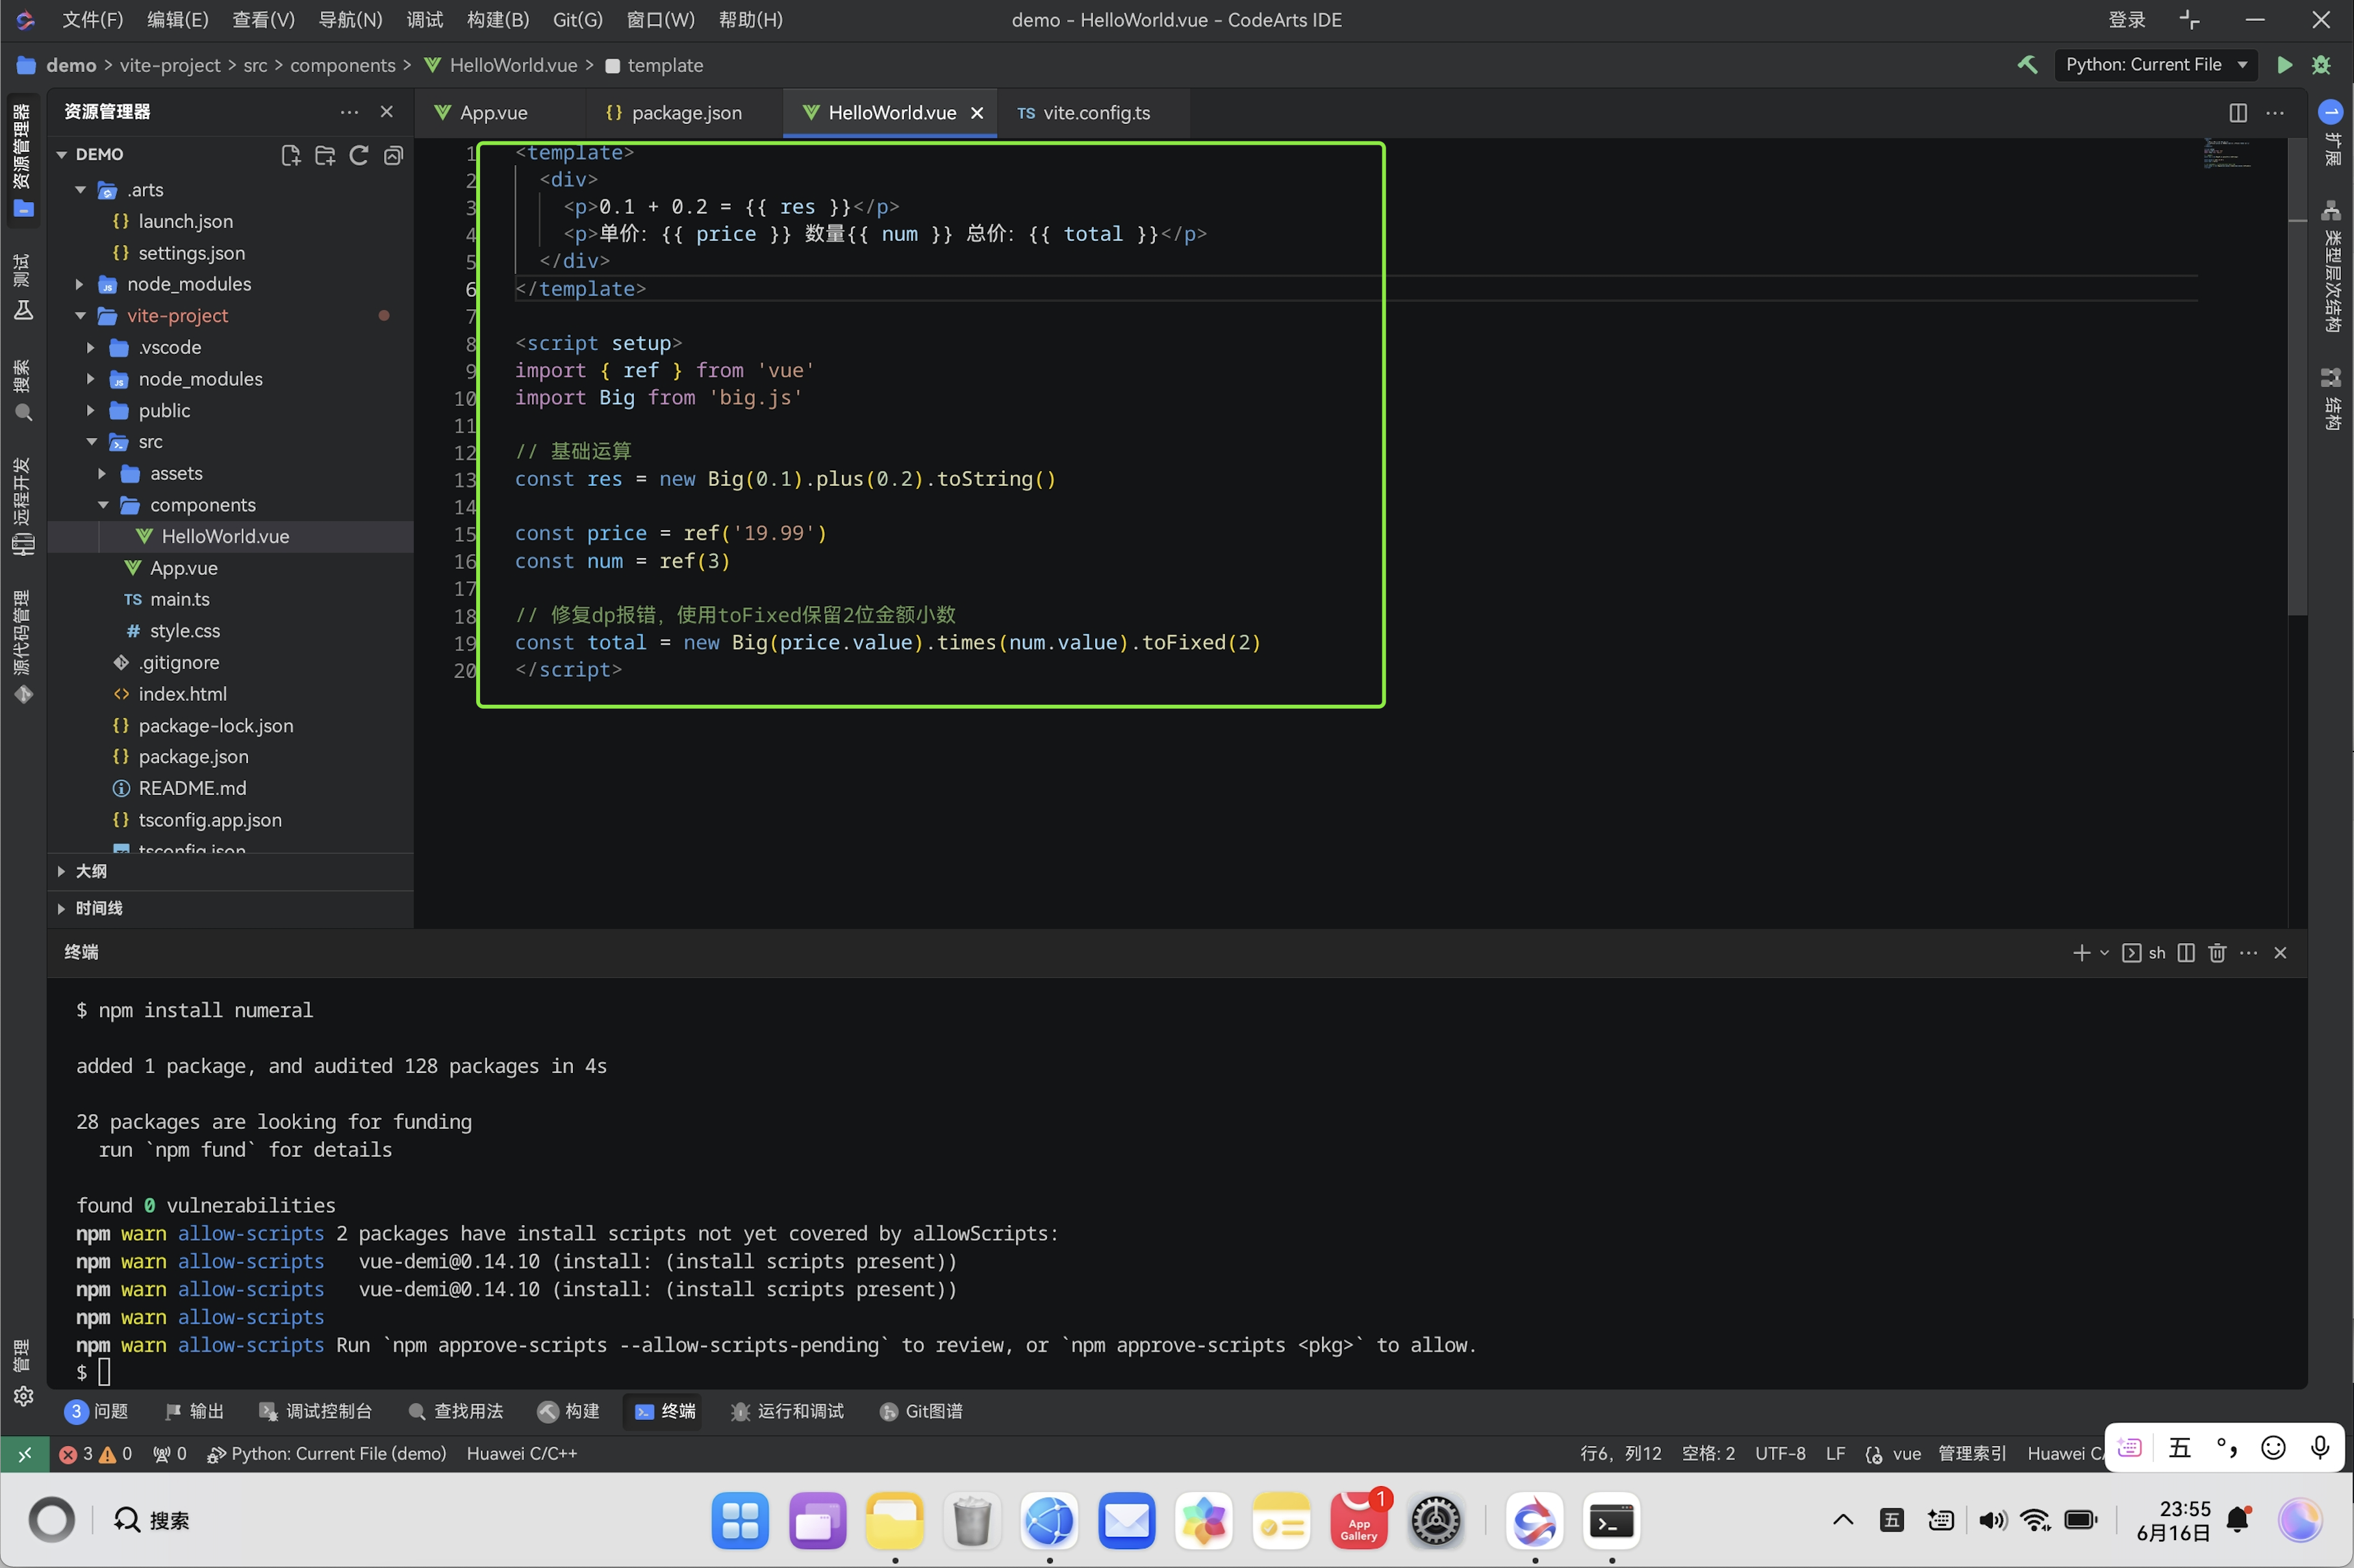The image size is (2354, 1568).
Task: Open the 编辑(E) menu
Action: coord(178,20)
